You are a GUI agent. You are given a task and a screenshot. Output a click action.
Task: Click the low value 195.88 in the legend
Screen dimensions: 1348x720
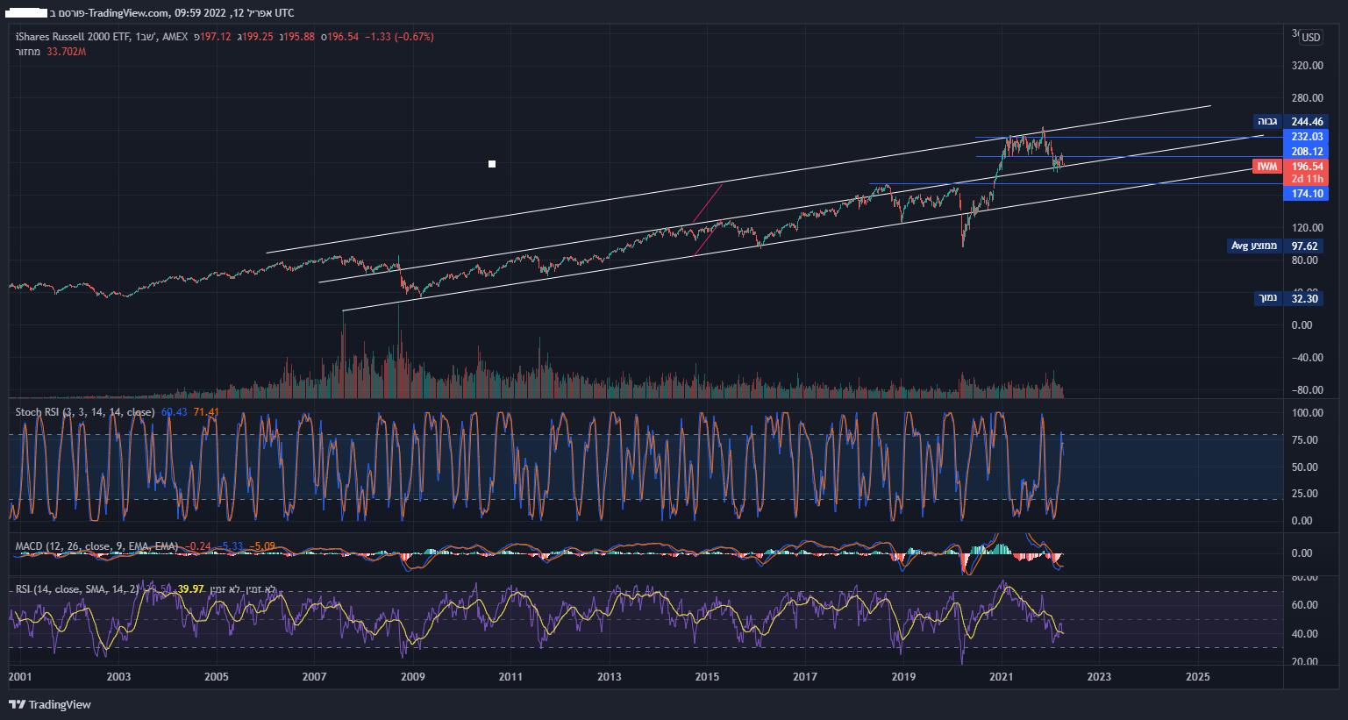(x=299, y=37)
